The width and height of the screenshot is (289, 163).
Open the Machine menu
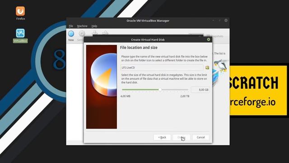[82, 26]
